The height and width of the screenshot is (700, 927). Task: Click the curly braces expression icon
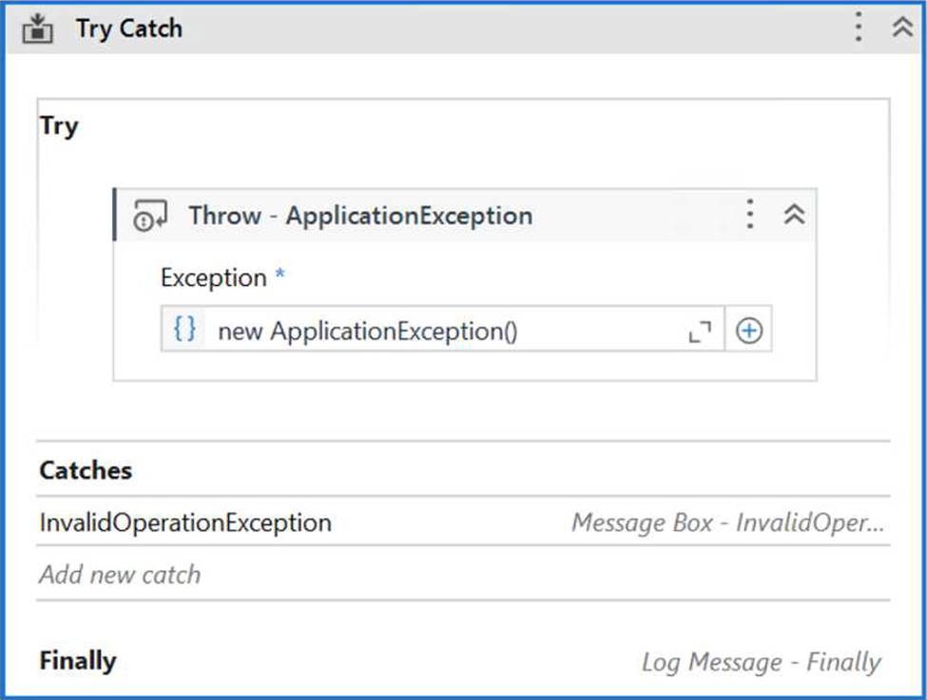(x=184, y=329)
